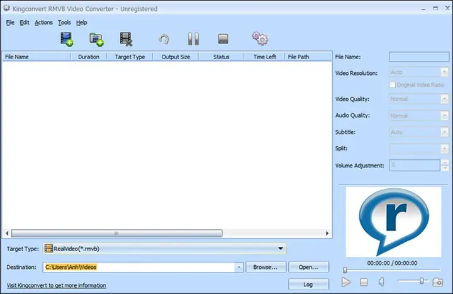Click the scroll right arrow of file list

click(x=327, y=234)
